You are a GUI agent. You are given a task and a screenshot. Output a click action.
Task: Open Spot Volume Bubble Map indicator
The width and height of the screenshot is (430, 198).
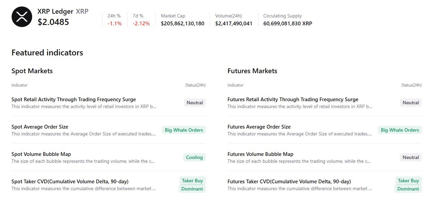41,154
